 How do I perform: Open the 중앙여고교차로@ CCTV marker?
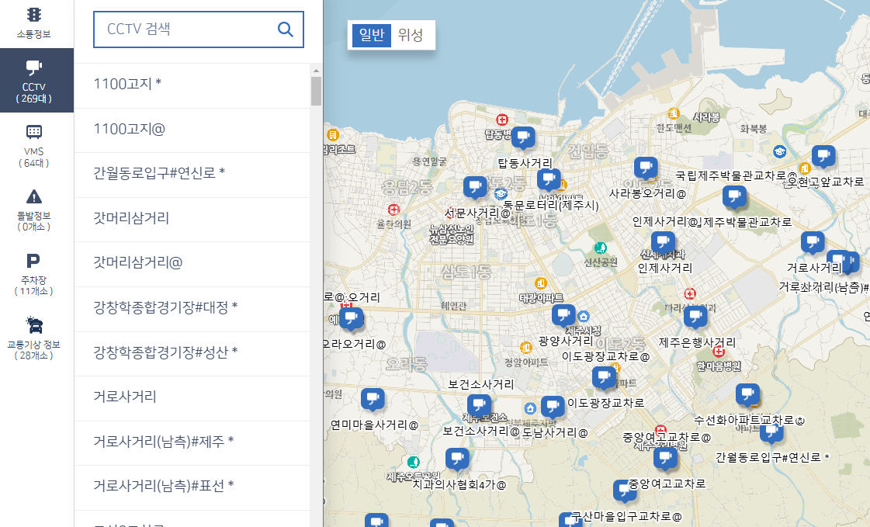point(664,459)
